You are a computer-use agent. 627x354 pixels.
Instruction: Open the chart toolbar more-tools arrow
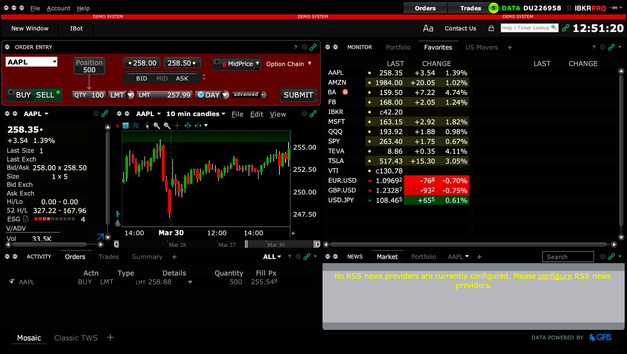click(x=206, y=125)
